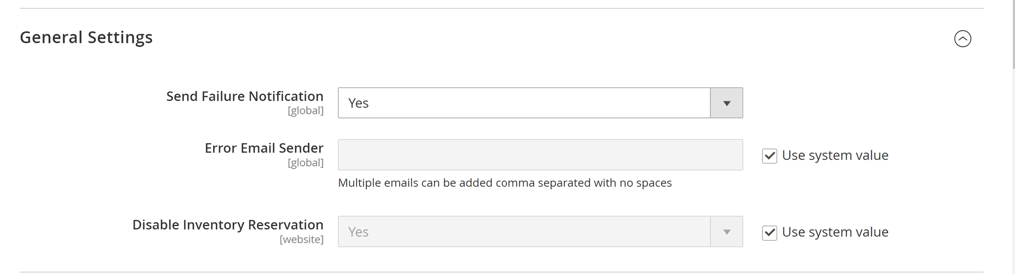
Task: Uncheck Use system value for Error Email Sender
Action: pos(769,156)
